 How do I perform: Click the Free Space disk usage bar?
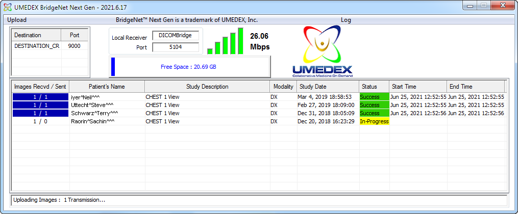pyautogui.click(x=190, y=67)
